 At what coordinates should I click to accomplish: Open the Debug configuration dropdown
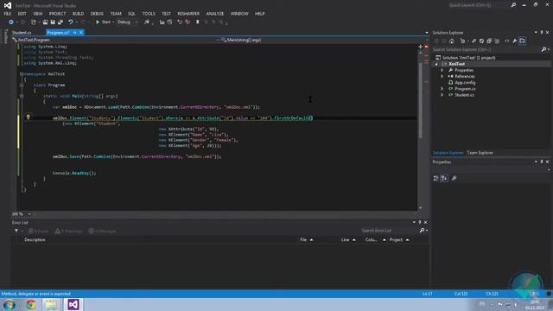pos(127,22)
